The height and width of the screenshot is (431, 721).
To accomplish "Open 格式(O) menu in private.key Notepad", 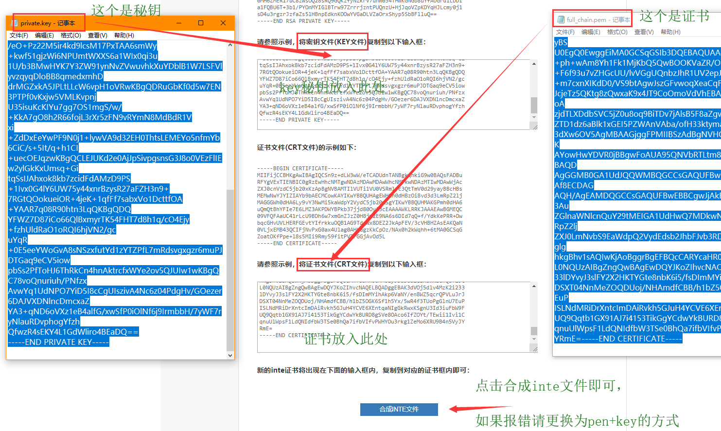I will point(70,36).
